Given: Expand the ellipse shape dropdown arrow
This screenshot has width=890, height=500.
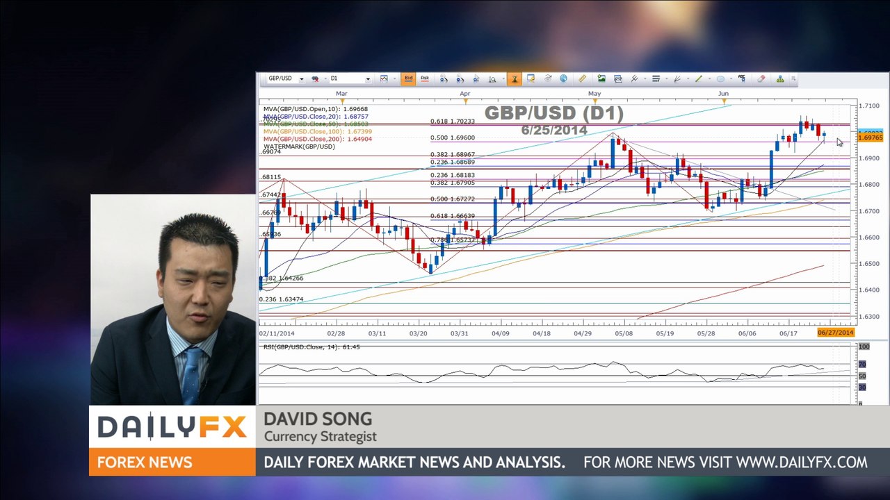Looking at the screenshot, I should tap(730, 78).
